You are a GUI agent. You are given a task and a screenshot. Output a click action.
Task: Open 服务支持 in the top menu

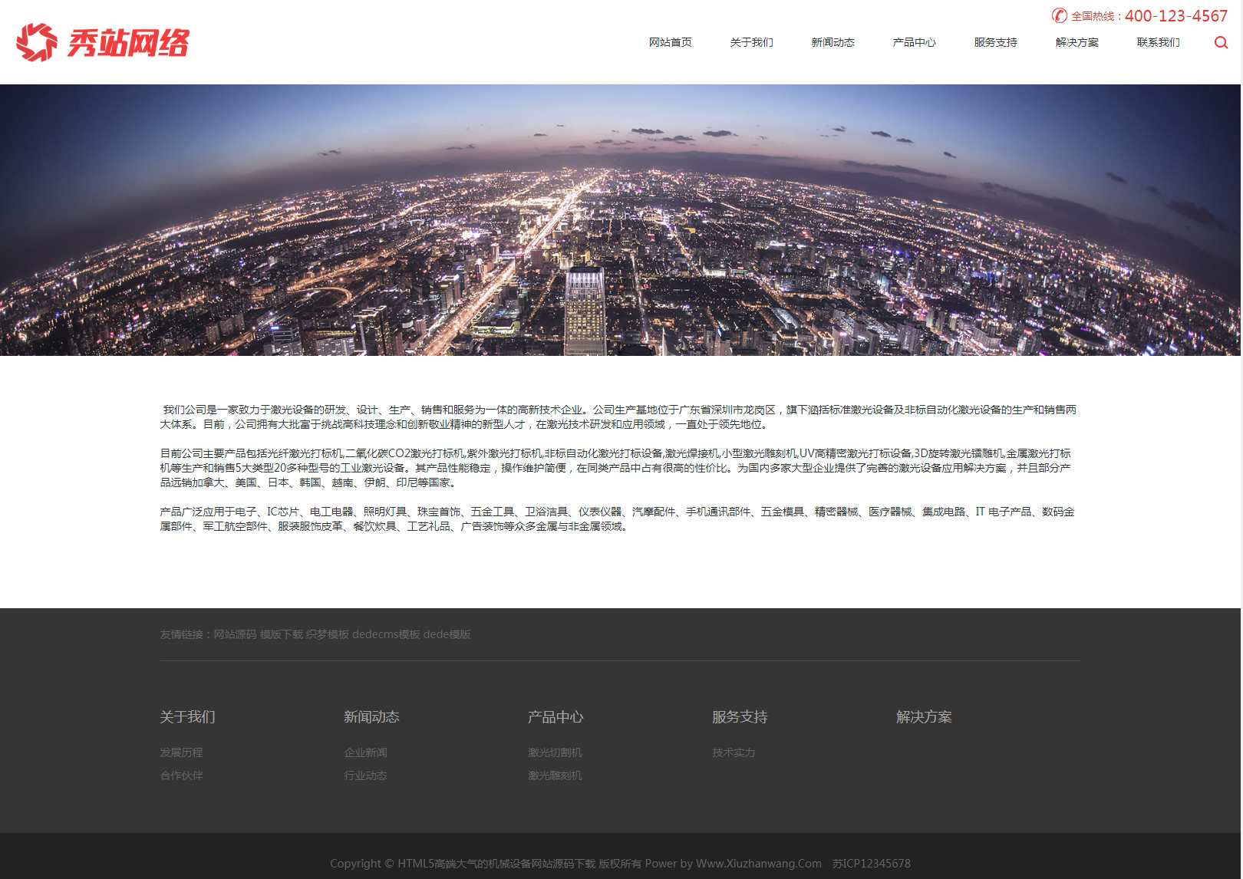pos(995,43)
